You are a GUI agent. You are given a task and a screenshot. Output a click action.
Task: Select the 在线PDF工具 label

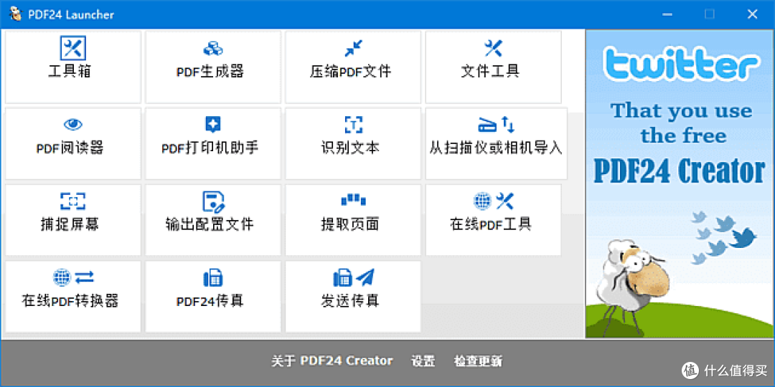coord(490,224)
